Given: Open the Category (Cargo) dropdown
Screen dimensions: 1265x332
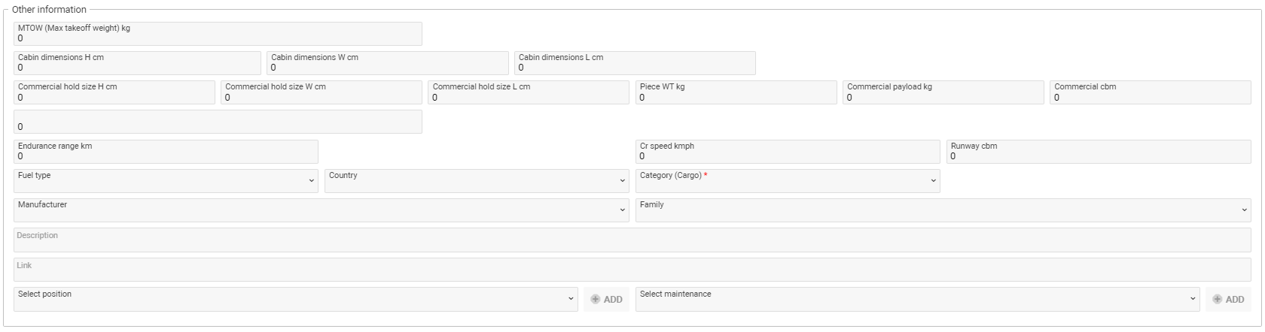Looking at the screenshot, I should pos(787,181).
